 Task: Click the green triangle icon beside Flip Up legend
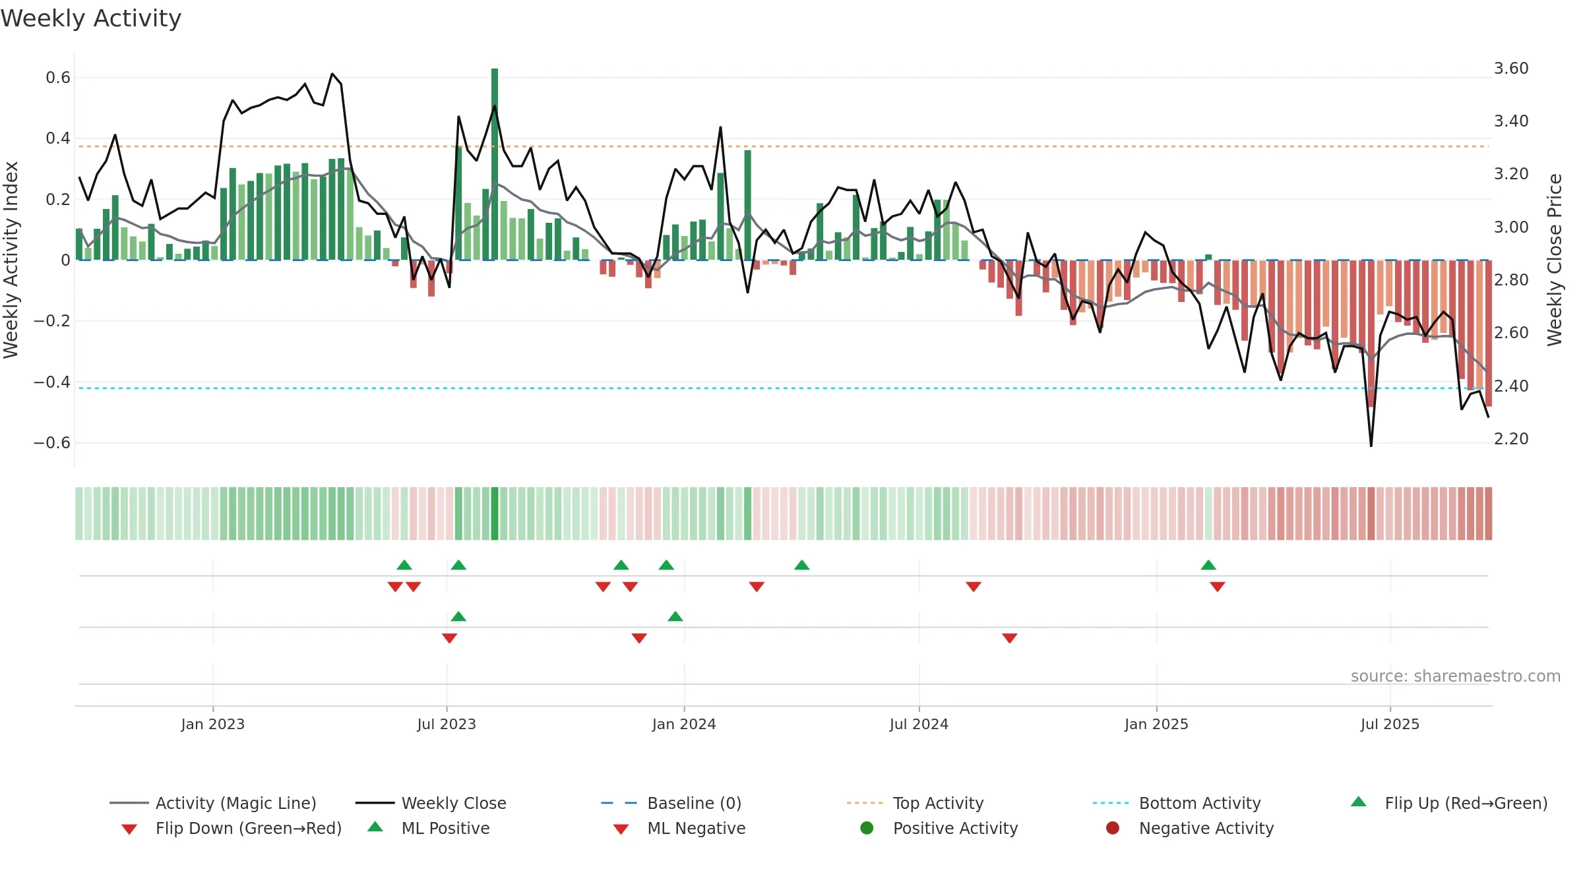coord(1359,802)
